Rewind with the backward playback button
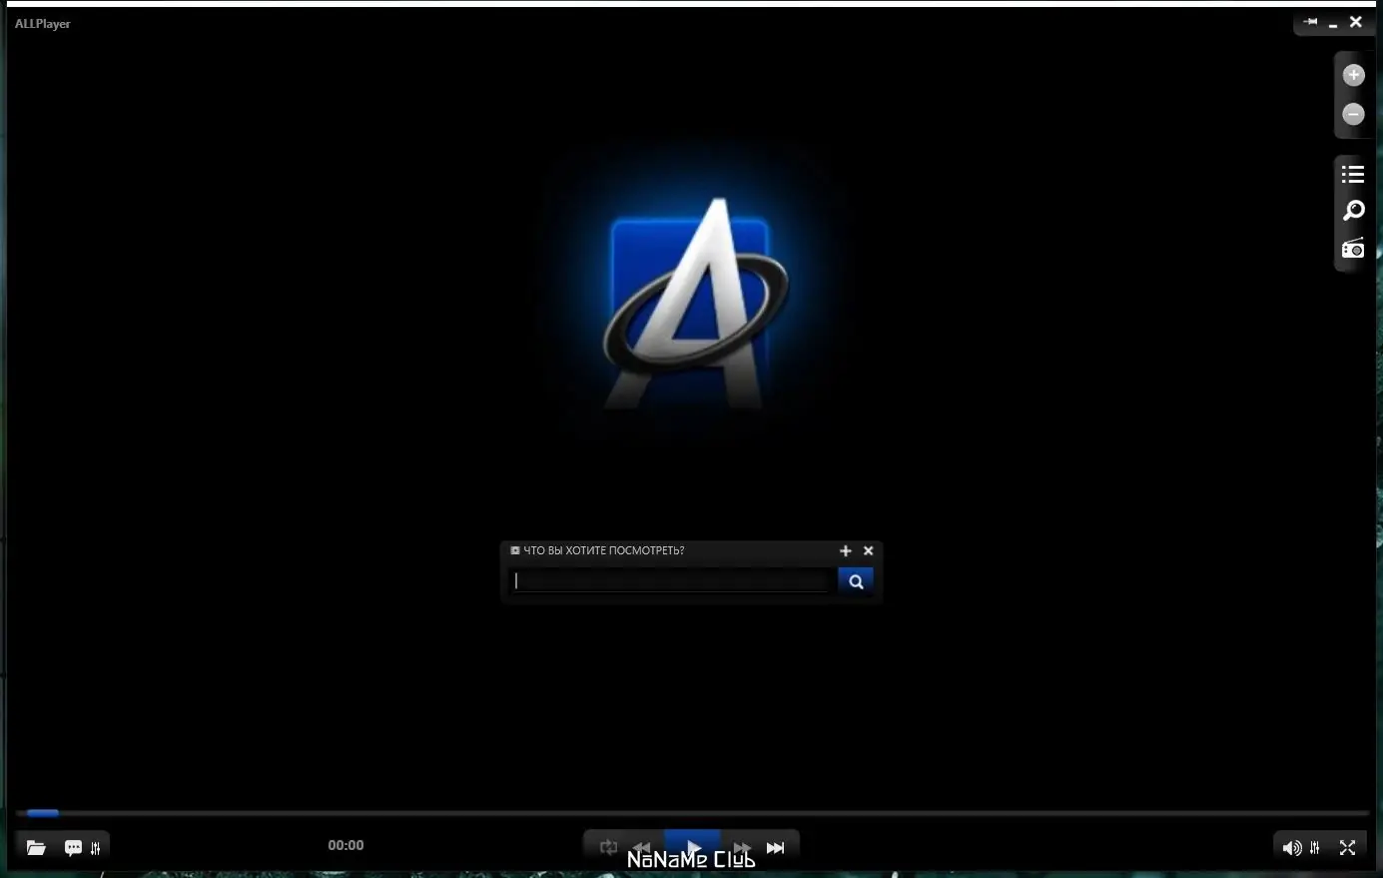The width and height of the screenshot is (1383, 878). (642, 847)
